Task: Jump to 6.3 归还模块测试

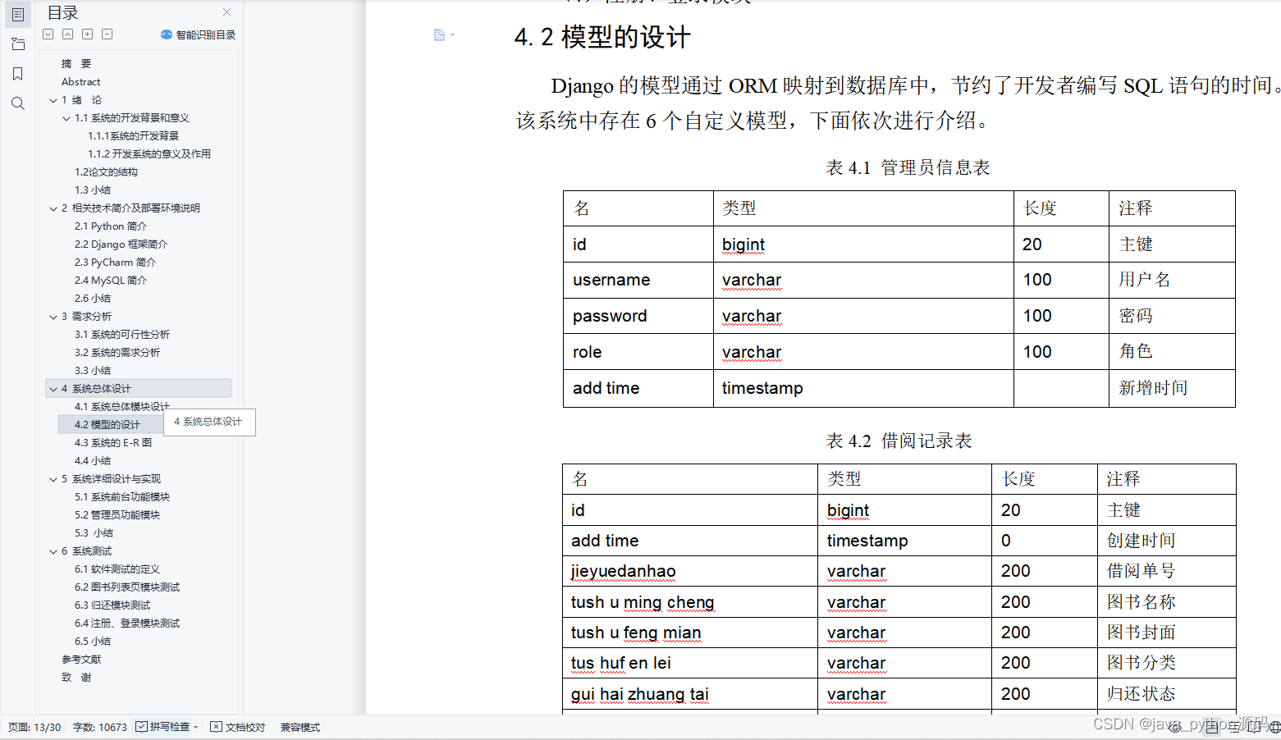Action: (x=112, y=605)
